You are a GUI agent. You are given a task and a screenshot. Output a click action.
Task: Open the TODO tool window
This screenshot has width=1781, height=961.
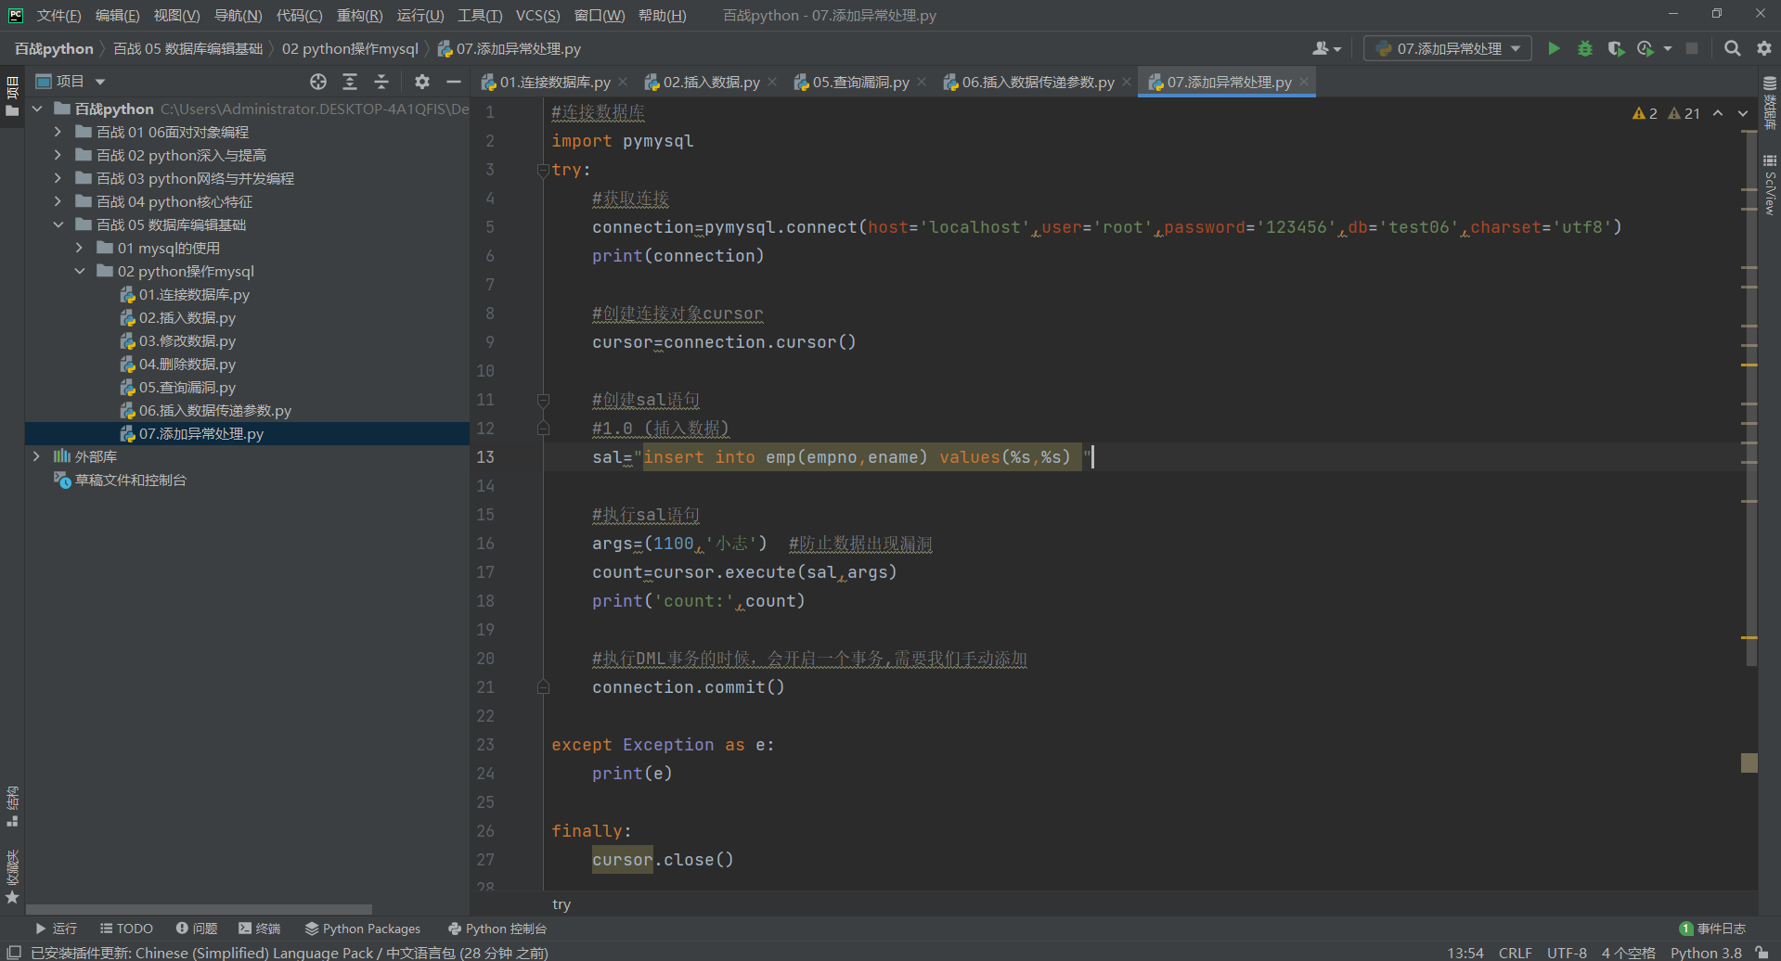tap(126, 929)
